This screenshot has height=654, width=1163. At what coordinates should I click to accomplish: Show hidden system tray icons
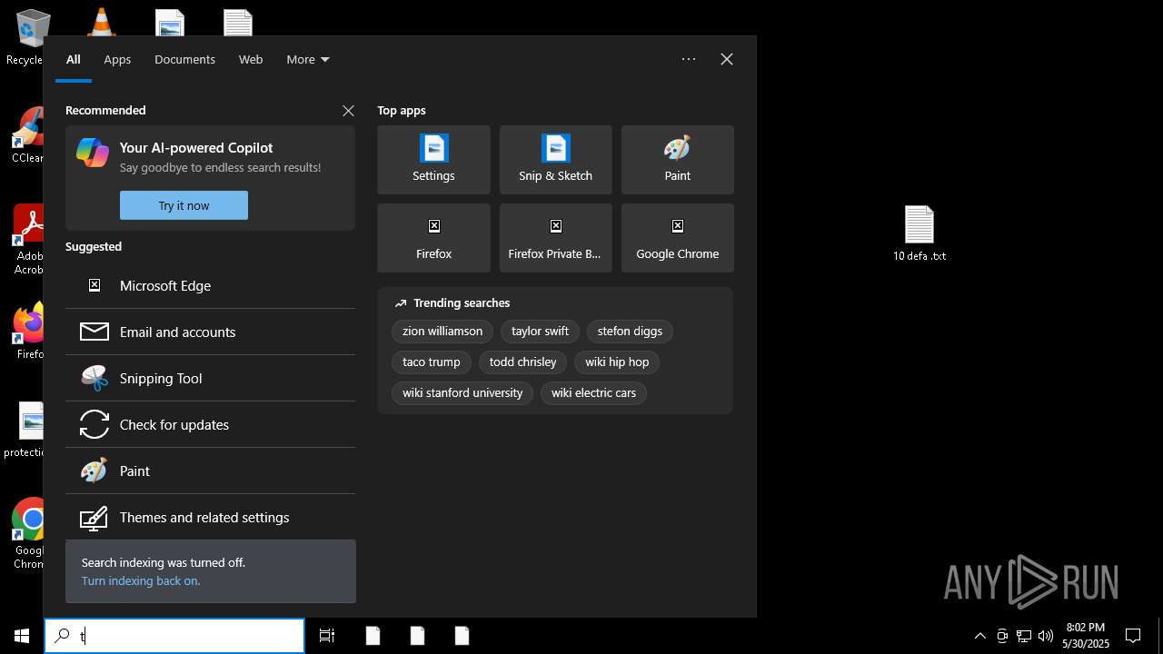click(x=980, y=636)
